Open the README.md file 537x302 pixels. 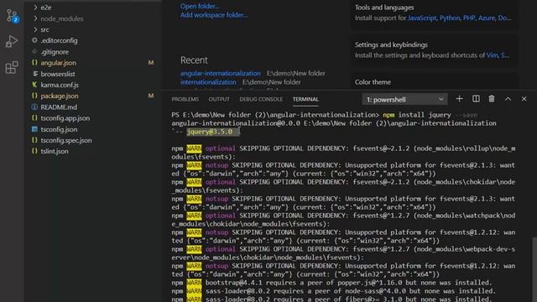click(59, 107)
